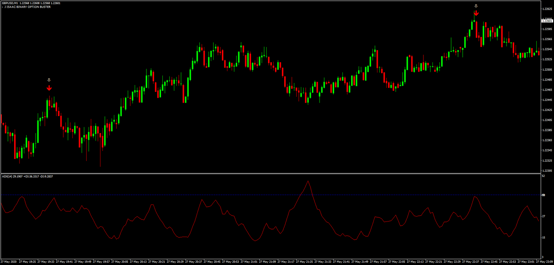Click the 1.22305 price axis label
This screenshot has height=265, width=554.
coord(547,171)
